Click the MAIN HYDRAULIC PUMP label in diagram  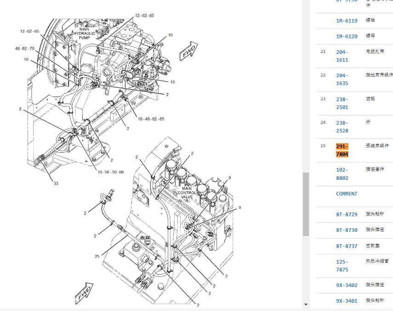pyautogui.click(x=84, y=34)
